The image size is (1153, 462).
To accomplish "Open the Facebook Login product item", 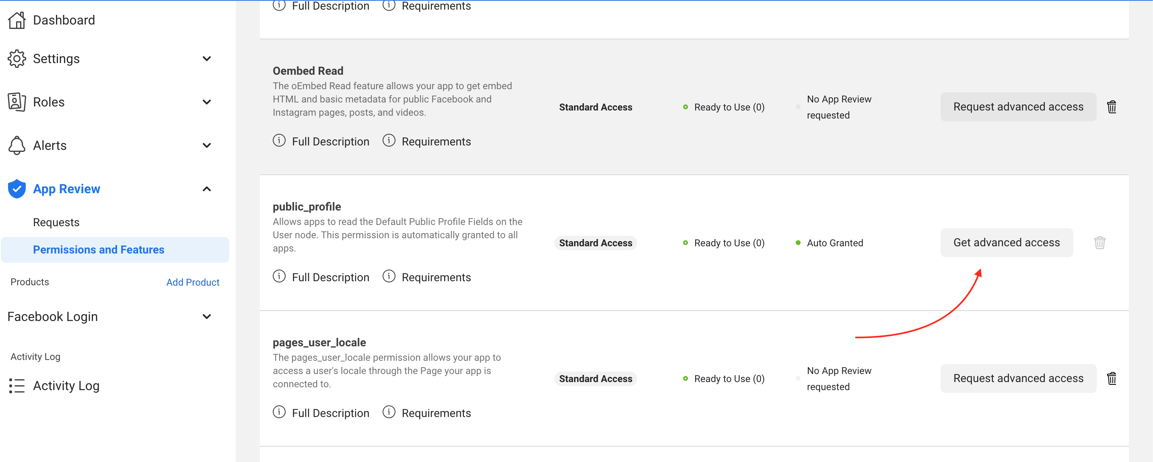I will (53, 316).
